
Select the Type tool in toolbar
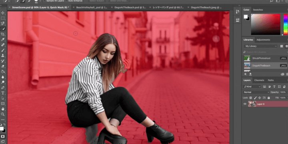click(x=3, y=93)
